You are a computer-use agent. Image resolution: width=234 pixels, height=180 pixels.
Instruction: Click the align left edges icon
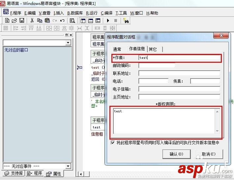pyautogui.click(x=16, y=28)
